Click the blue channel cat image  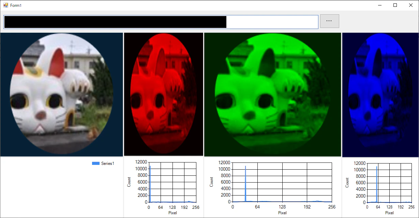(x=380, y=95)
